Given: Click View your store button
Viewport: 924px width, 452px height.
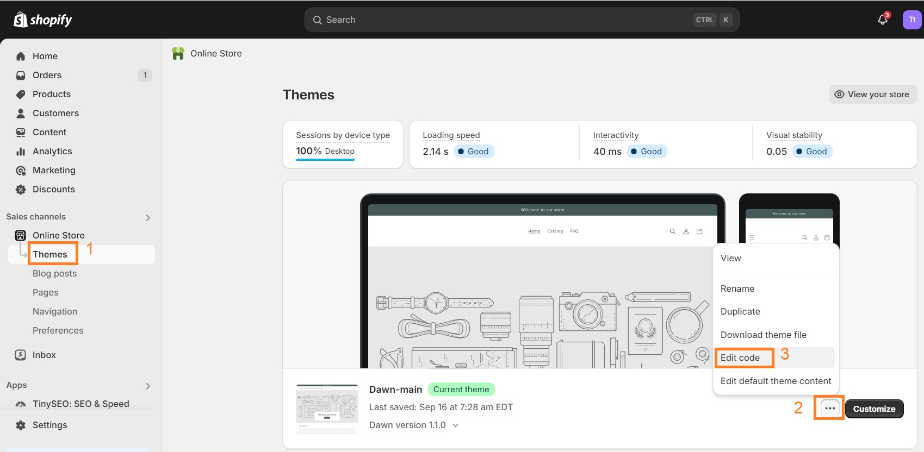Looking at the screenshot, I should tap(873, 94).
